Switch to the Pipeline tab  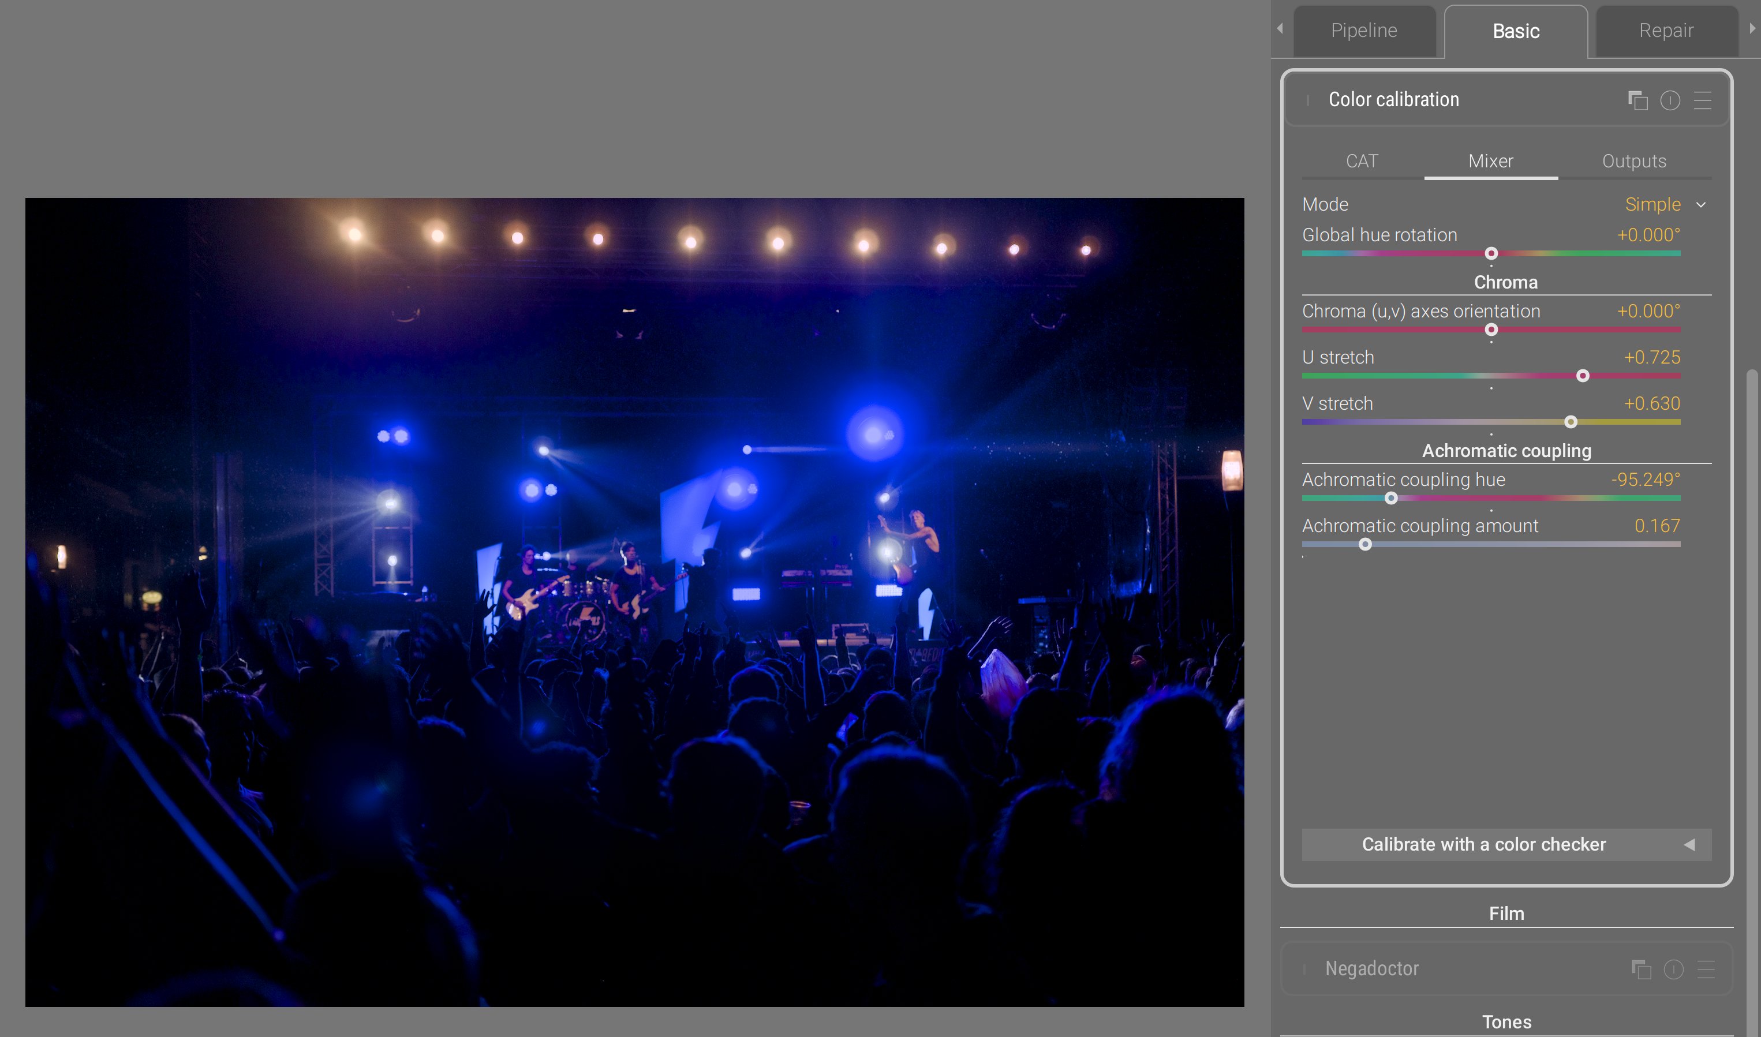click(1363, 31)
